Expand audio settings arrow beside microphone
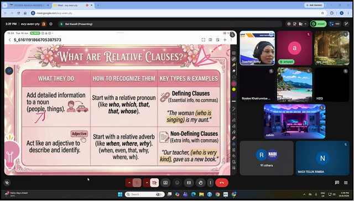Screen dimensions: 354x201 coord(129,183)
